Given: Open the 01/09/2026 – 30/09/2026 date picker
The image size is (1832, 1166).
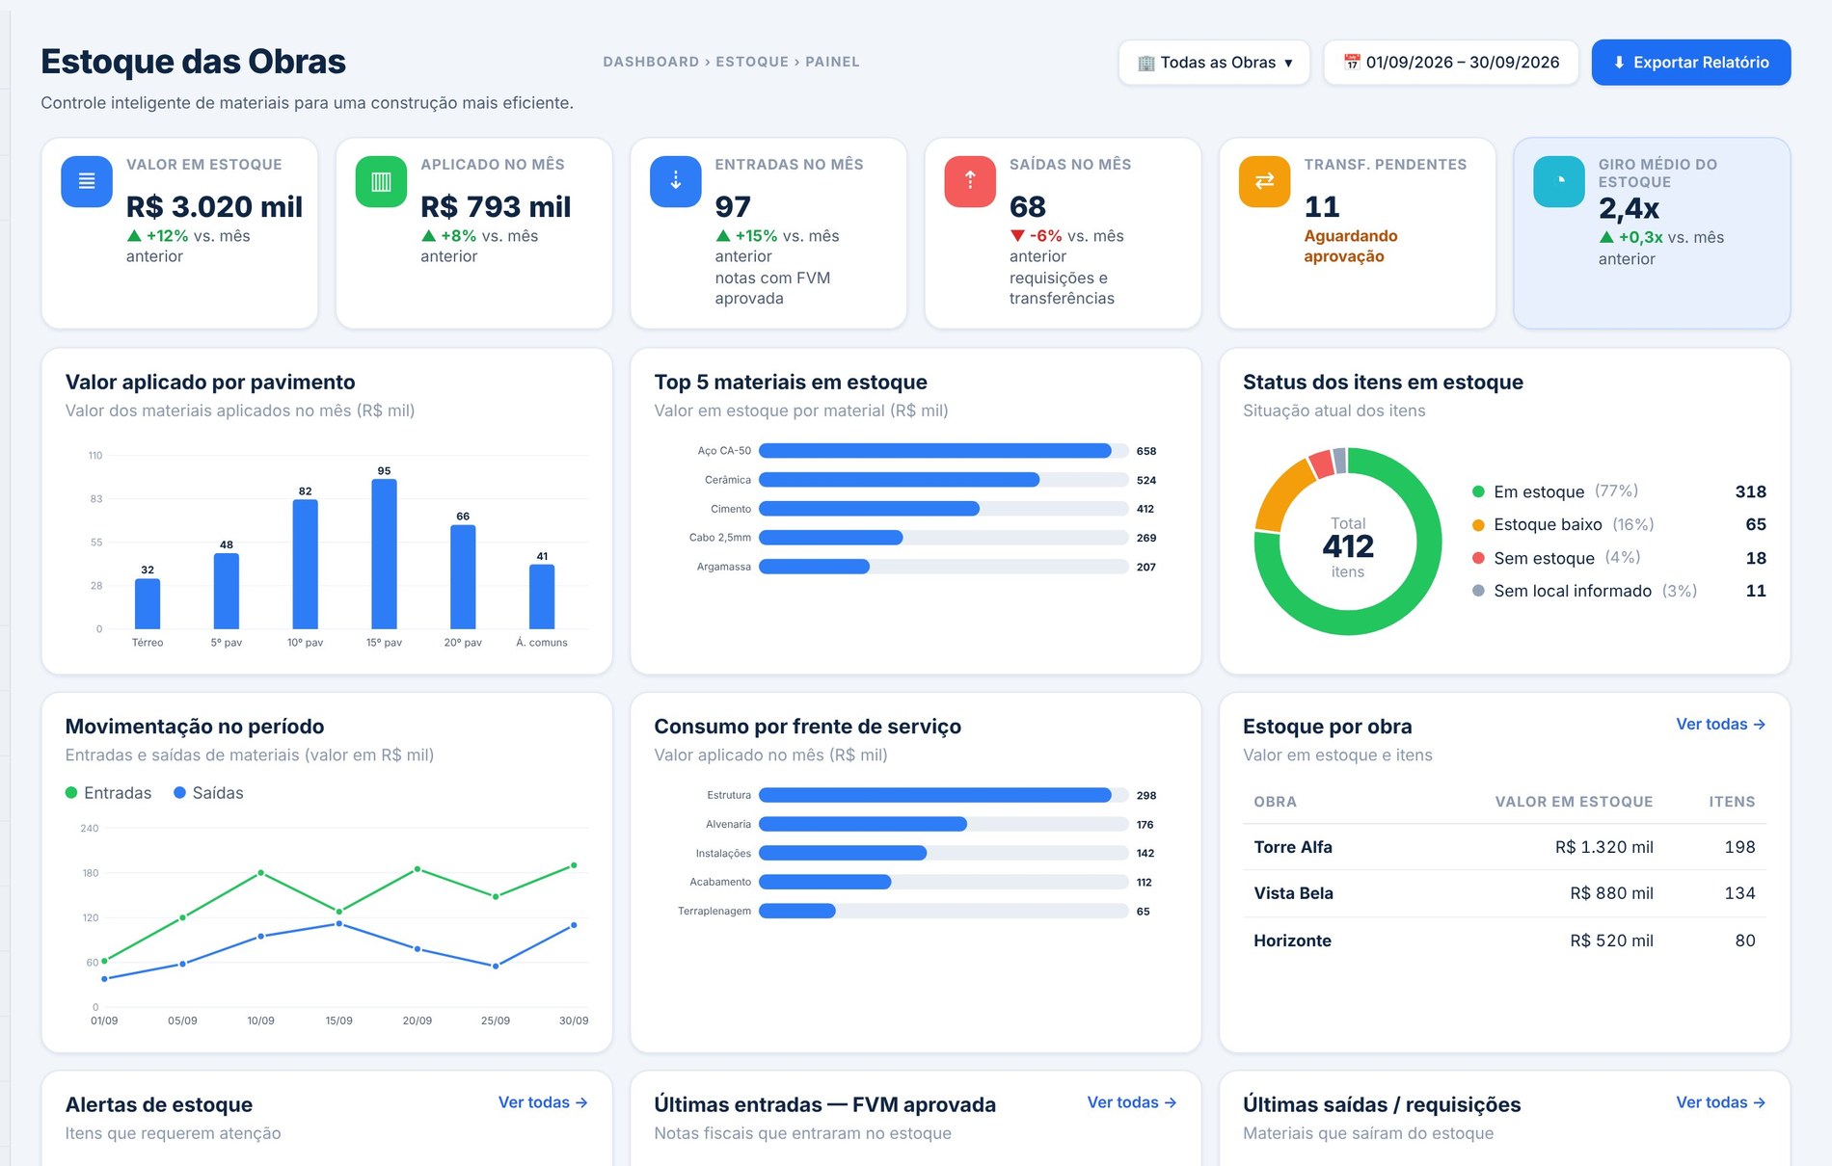Looking at the screenshot, I should point(1451,63).
